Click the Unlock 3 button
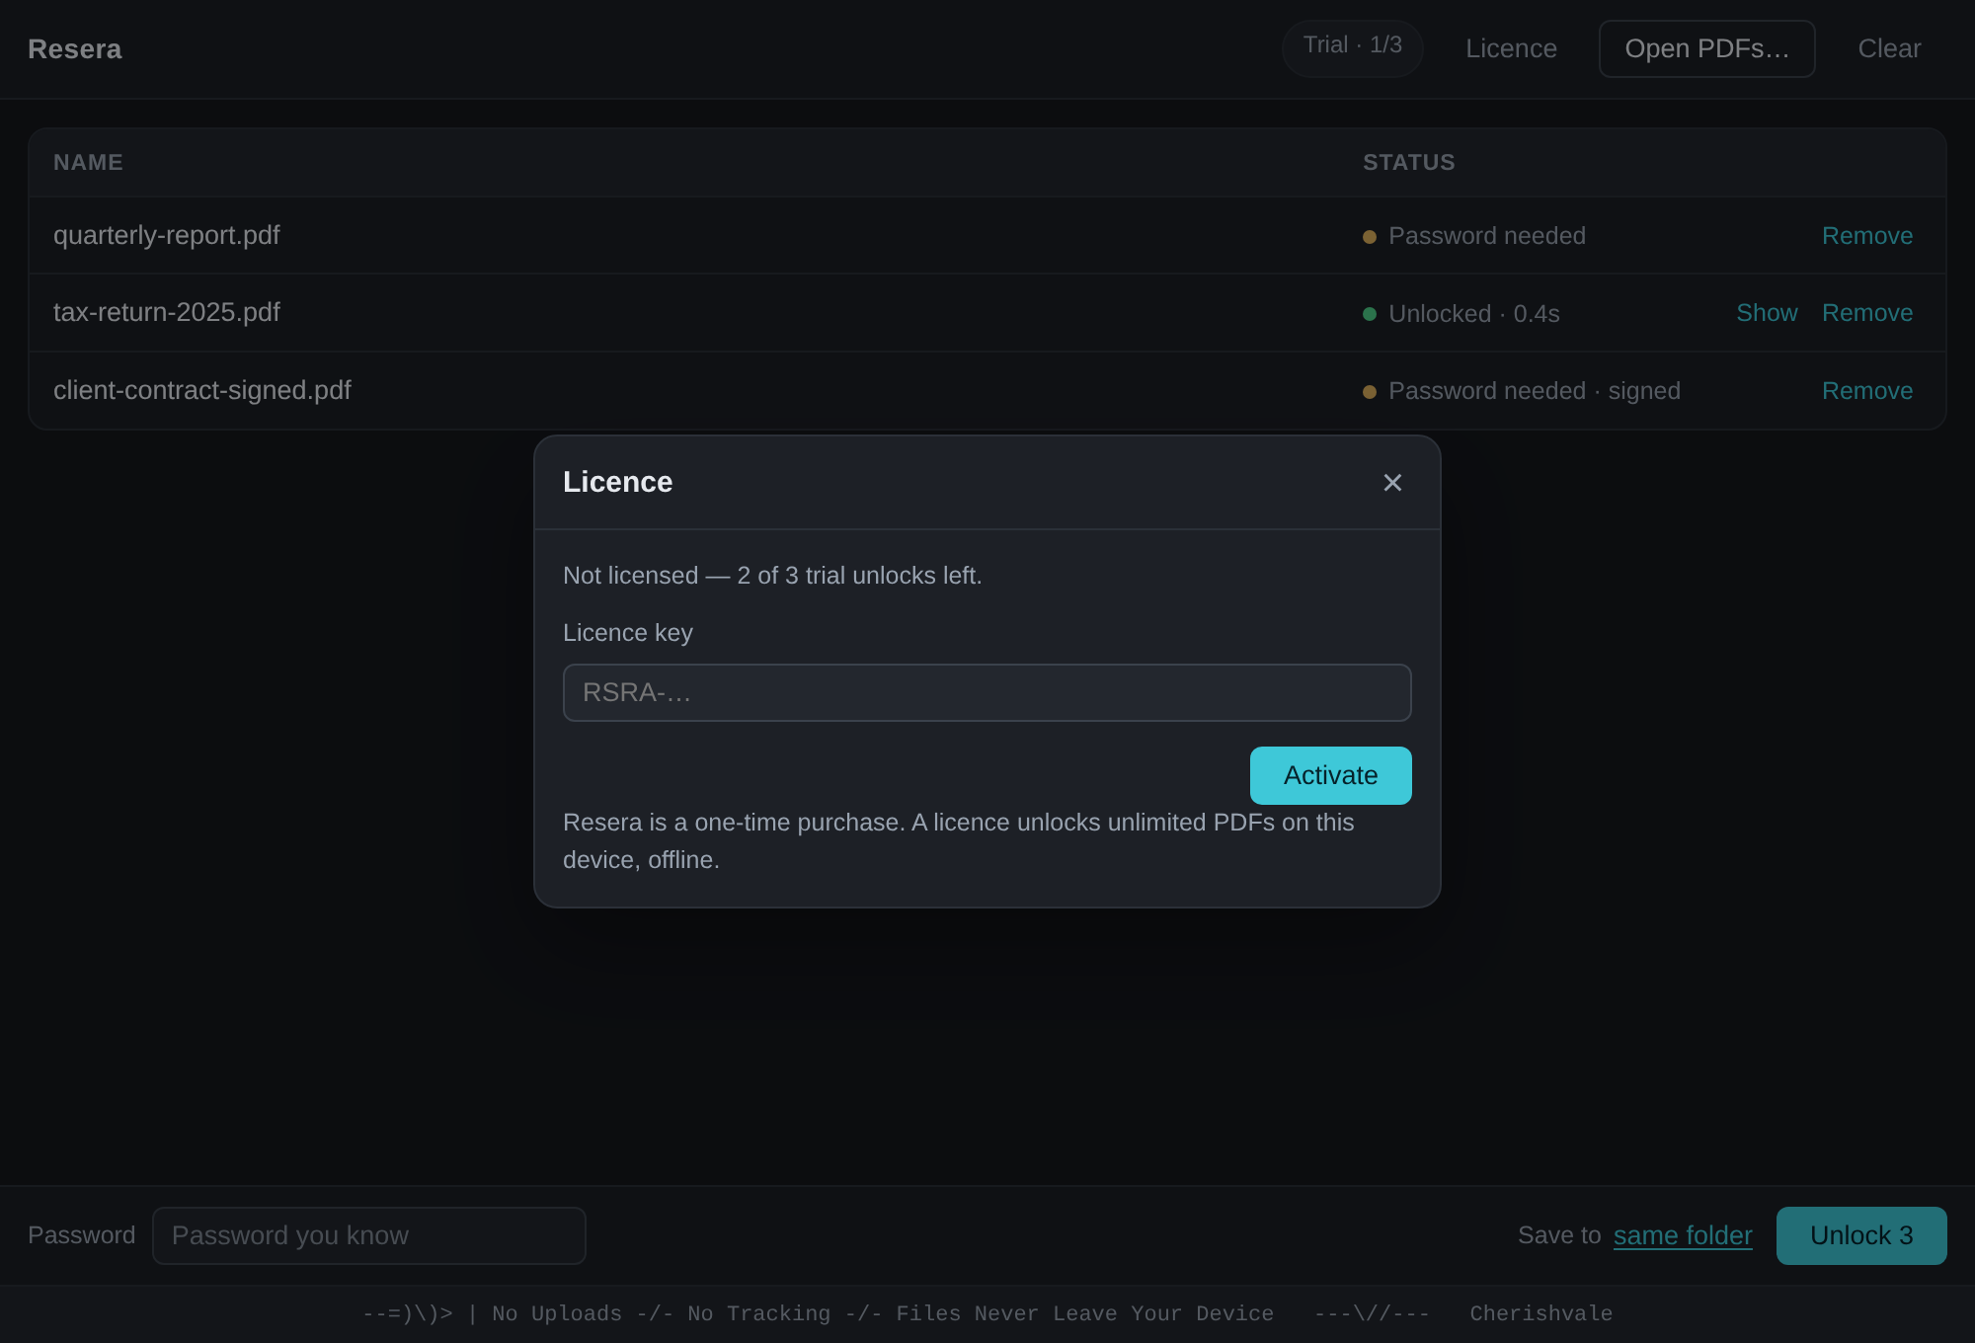This screenshot has height=1343, width=1975. 1861,1235
